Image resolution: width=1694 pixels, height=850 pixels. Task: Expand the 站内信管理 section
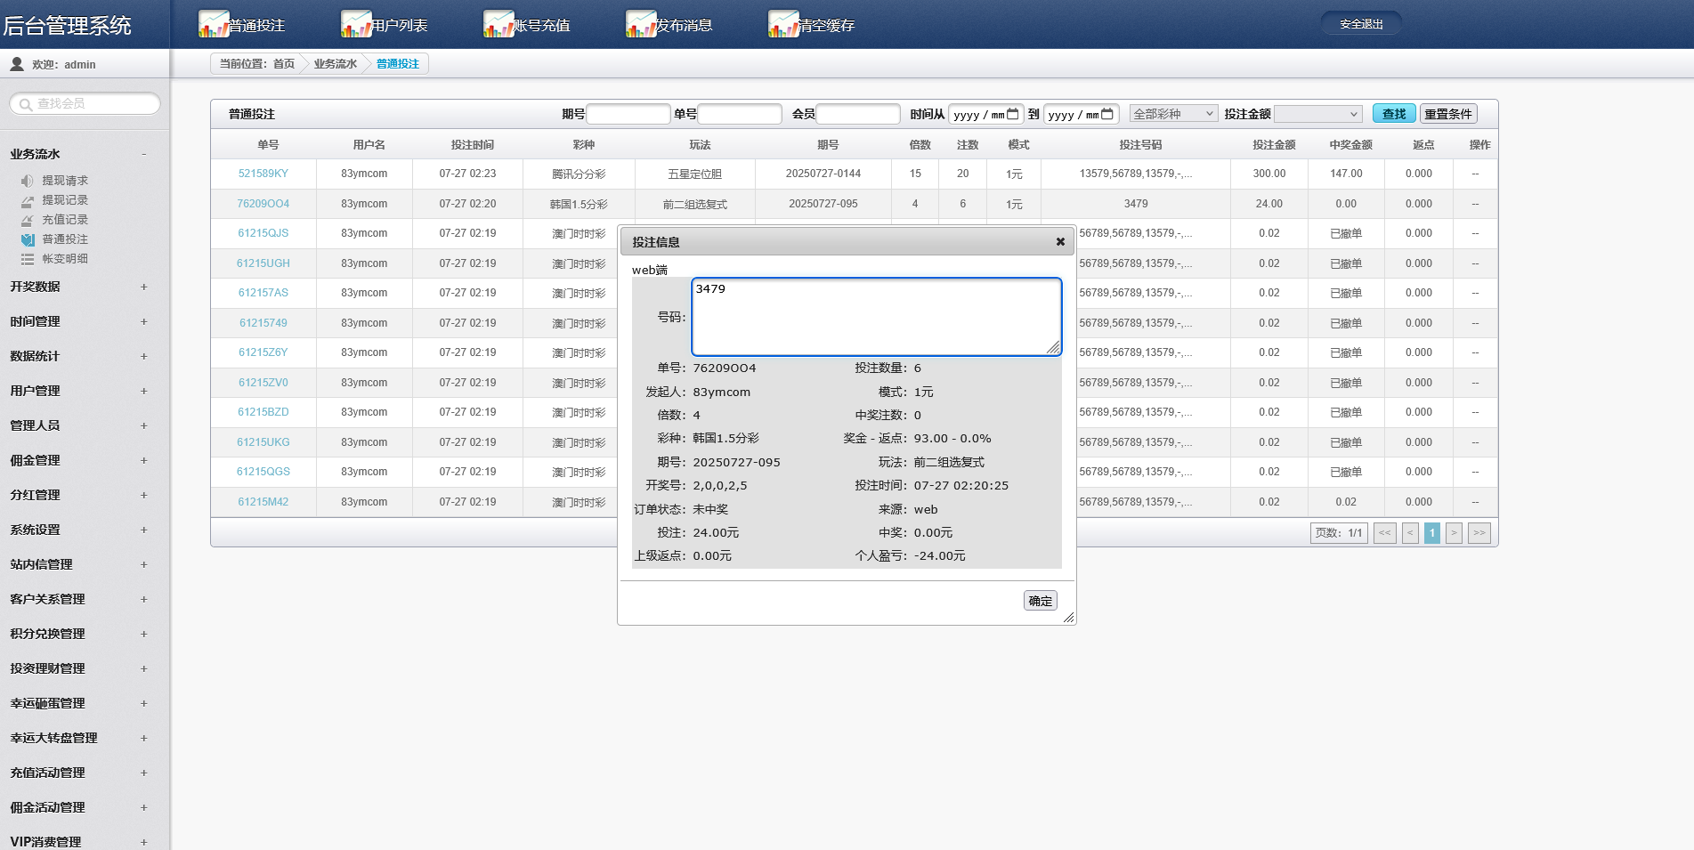pos(143,564)
